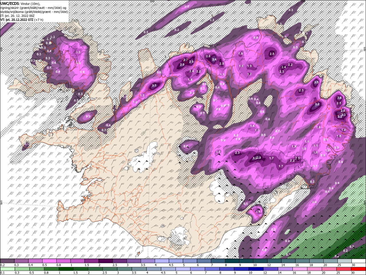Select the 3.4 snowfall value on the map

tap(214, 60)
